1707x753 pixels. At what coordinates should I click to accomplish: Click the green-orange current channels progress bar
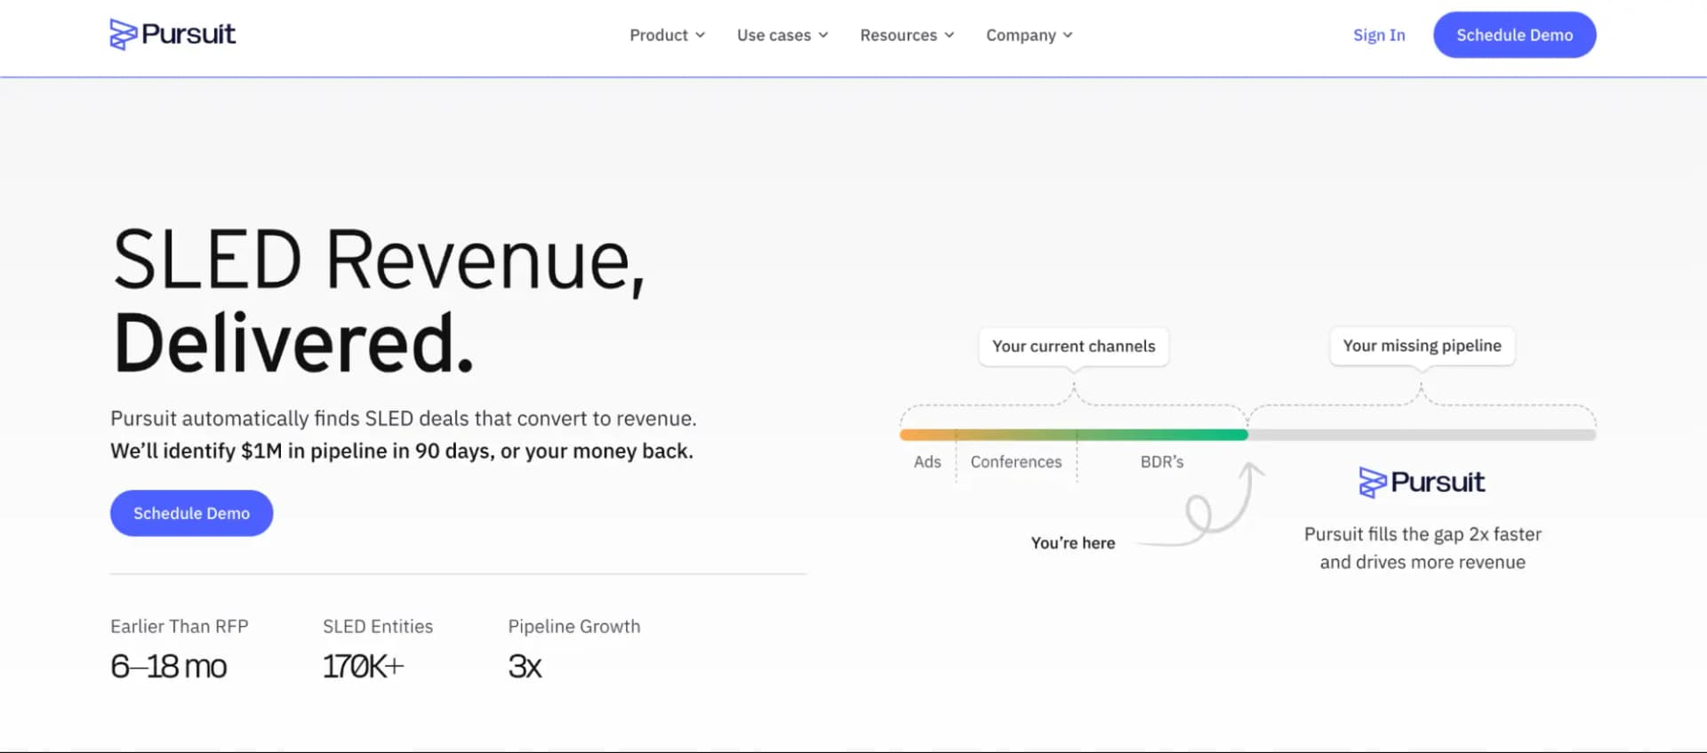tap(1073, 435)
